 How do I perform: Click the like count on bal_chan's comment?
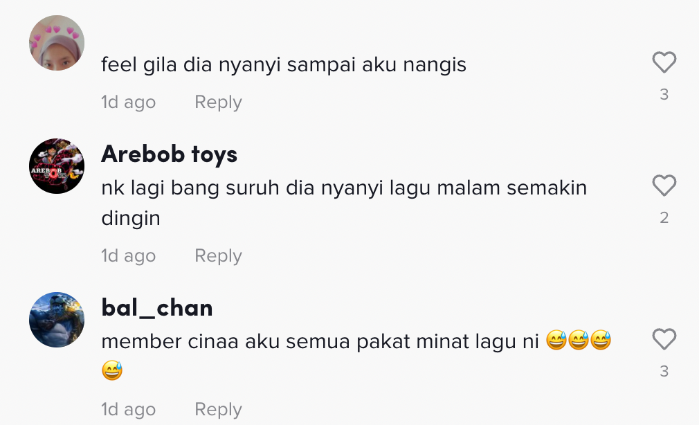(664, 372)
